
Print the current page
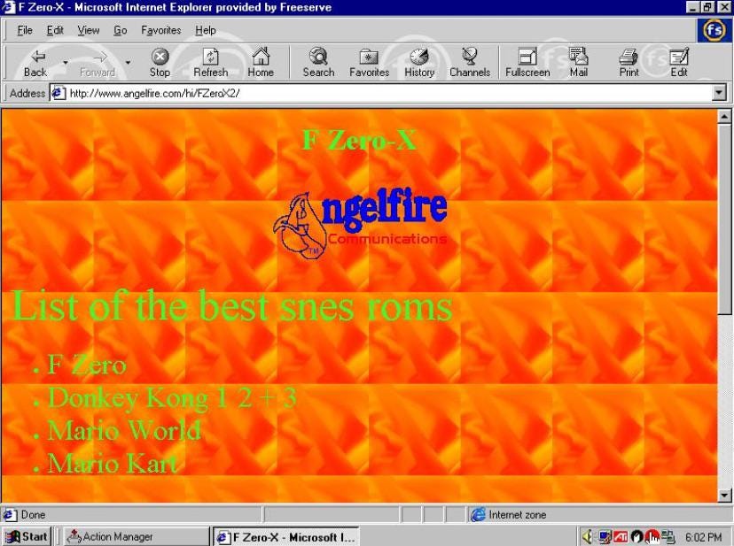pyautogui.click(x=629, y=60)
